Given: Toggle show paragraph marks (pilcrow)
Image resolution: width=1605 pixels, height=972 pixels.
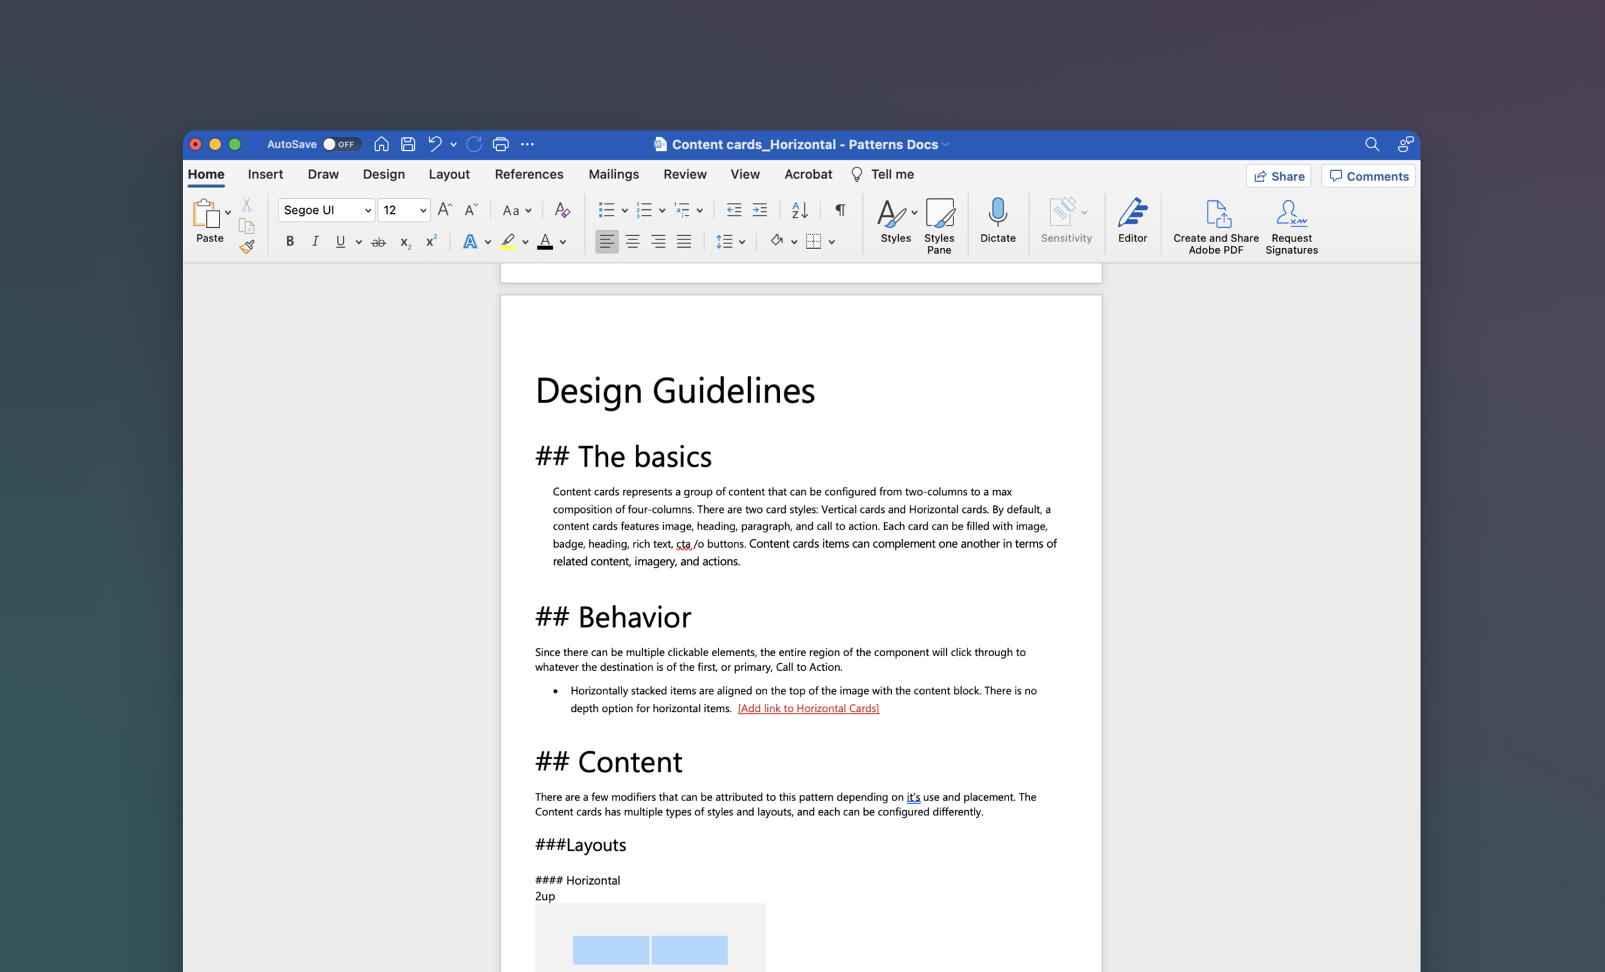Looking at the screenshot, I should coord(840,210).
